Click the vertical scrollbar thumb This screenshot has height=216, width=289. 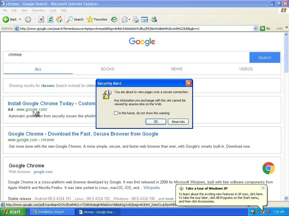(286, 55)
